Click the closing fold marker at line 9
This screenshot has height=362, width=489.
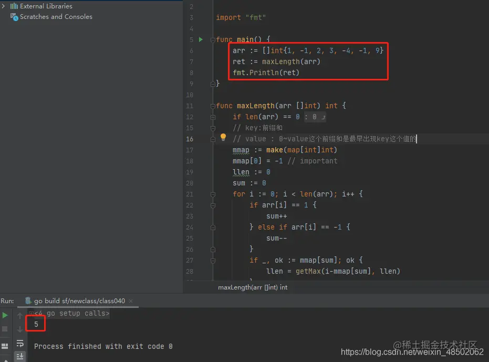coord(213,84)
